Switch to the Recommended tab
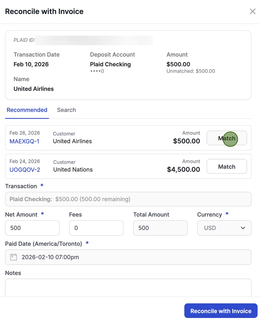The height and width of the screenshot is (320, 260). tap(27, 110)
